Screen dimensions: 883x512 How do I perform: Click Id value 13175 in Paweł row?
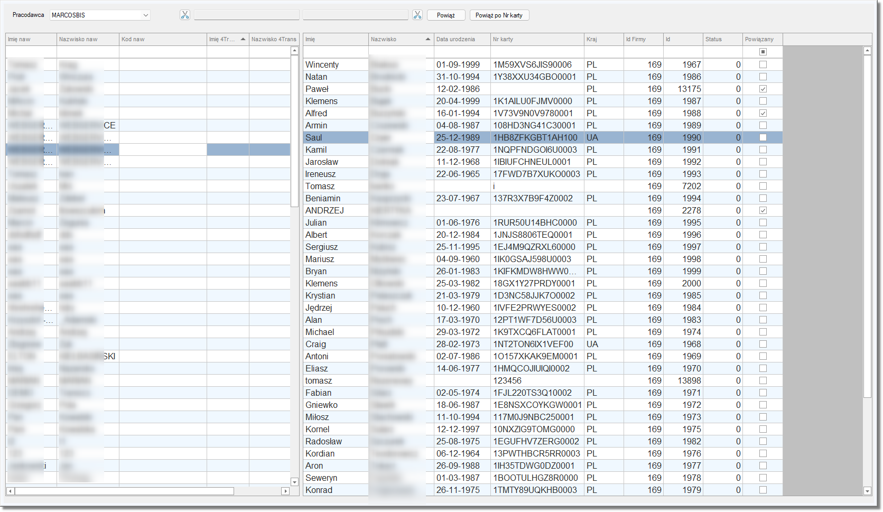pyautogui.click(x=689, y=89)
